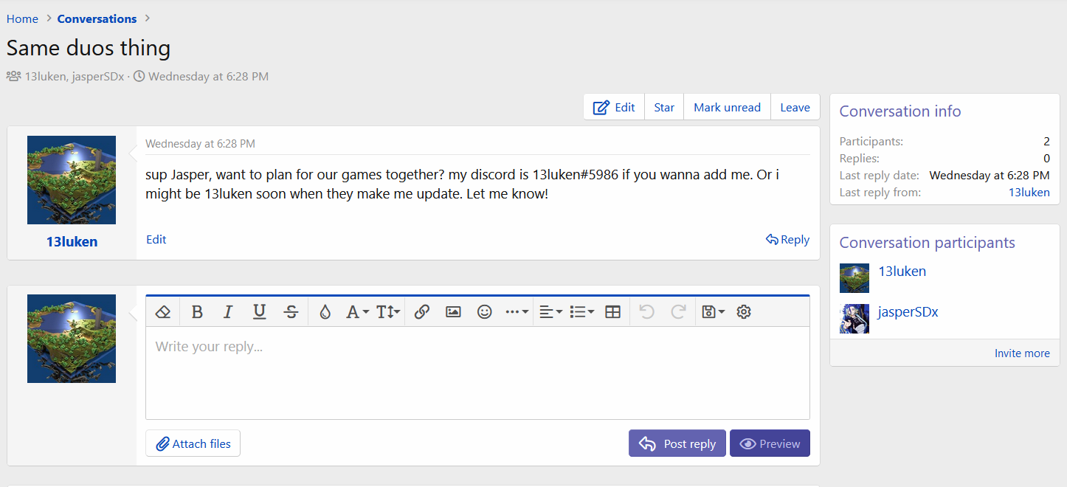
Task: Open the Font size dropdown
Action: click(388, 312)
